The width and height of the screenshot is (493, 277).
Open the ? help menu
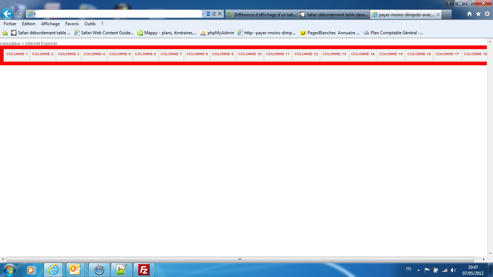[102, 24]
